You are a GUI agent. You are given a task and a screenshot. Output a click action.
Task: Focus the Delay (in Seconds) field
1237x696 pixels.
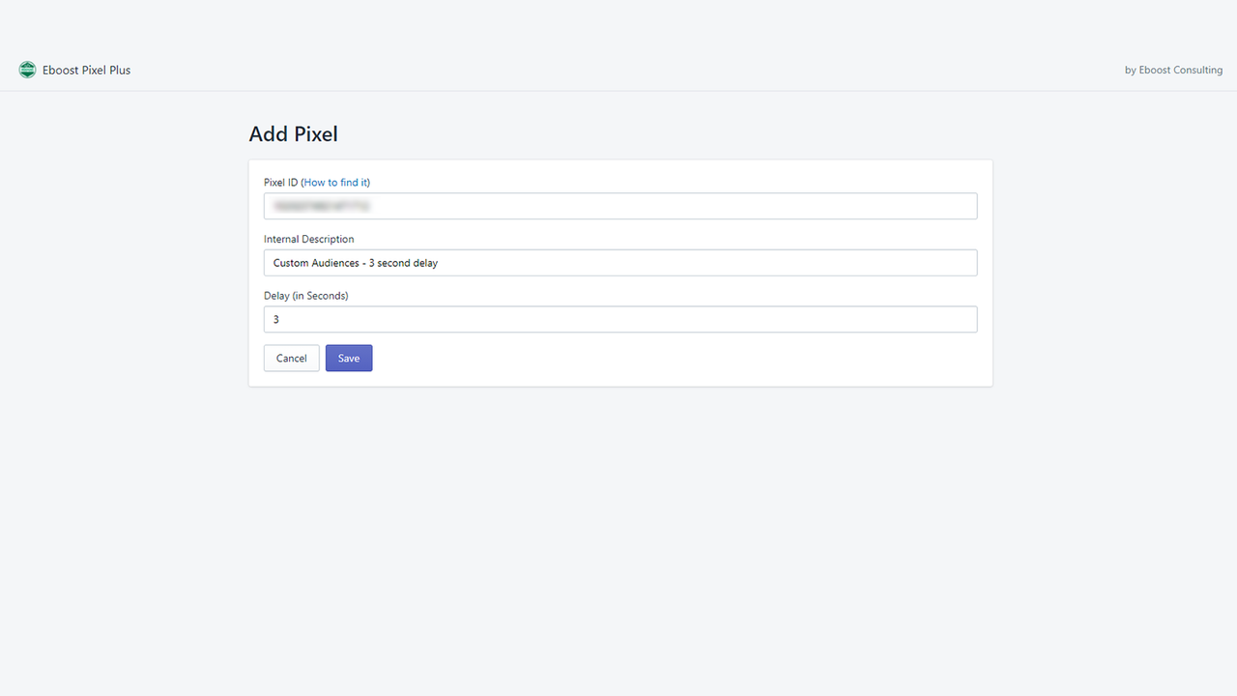620,319
